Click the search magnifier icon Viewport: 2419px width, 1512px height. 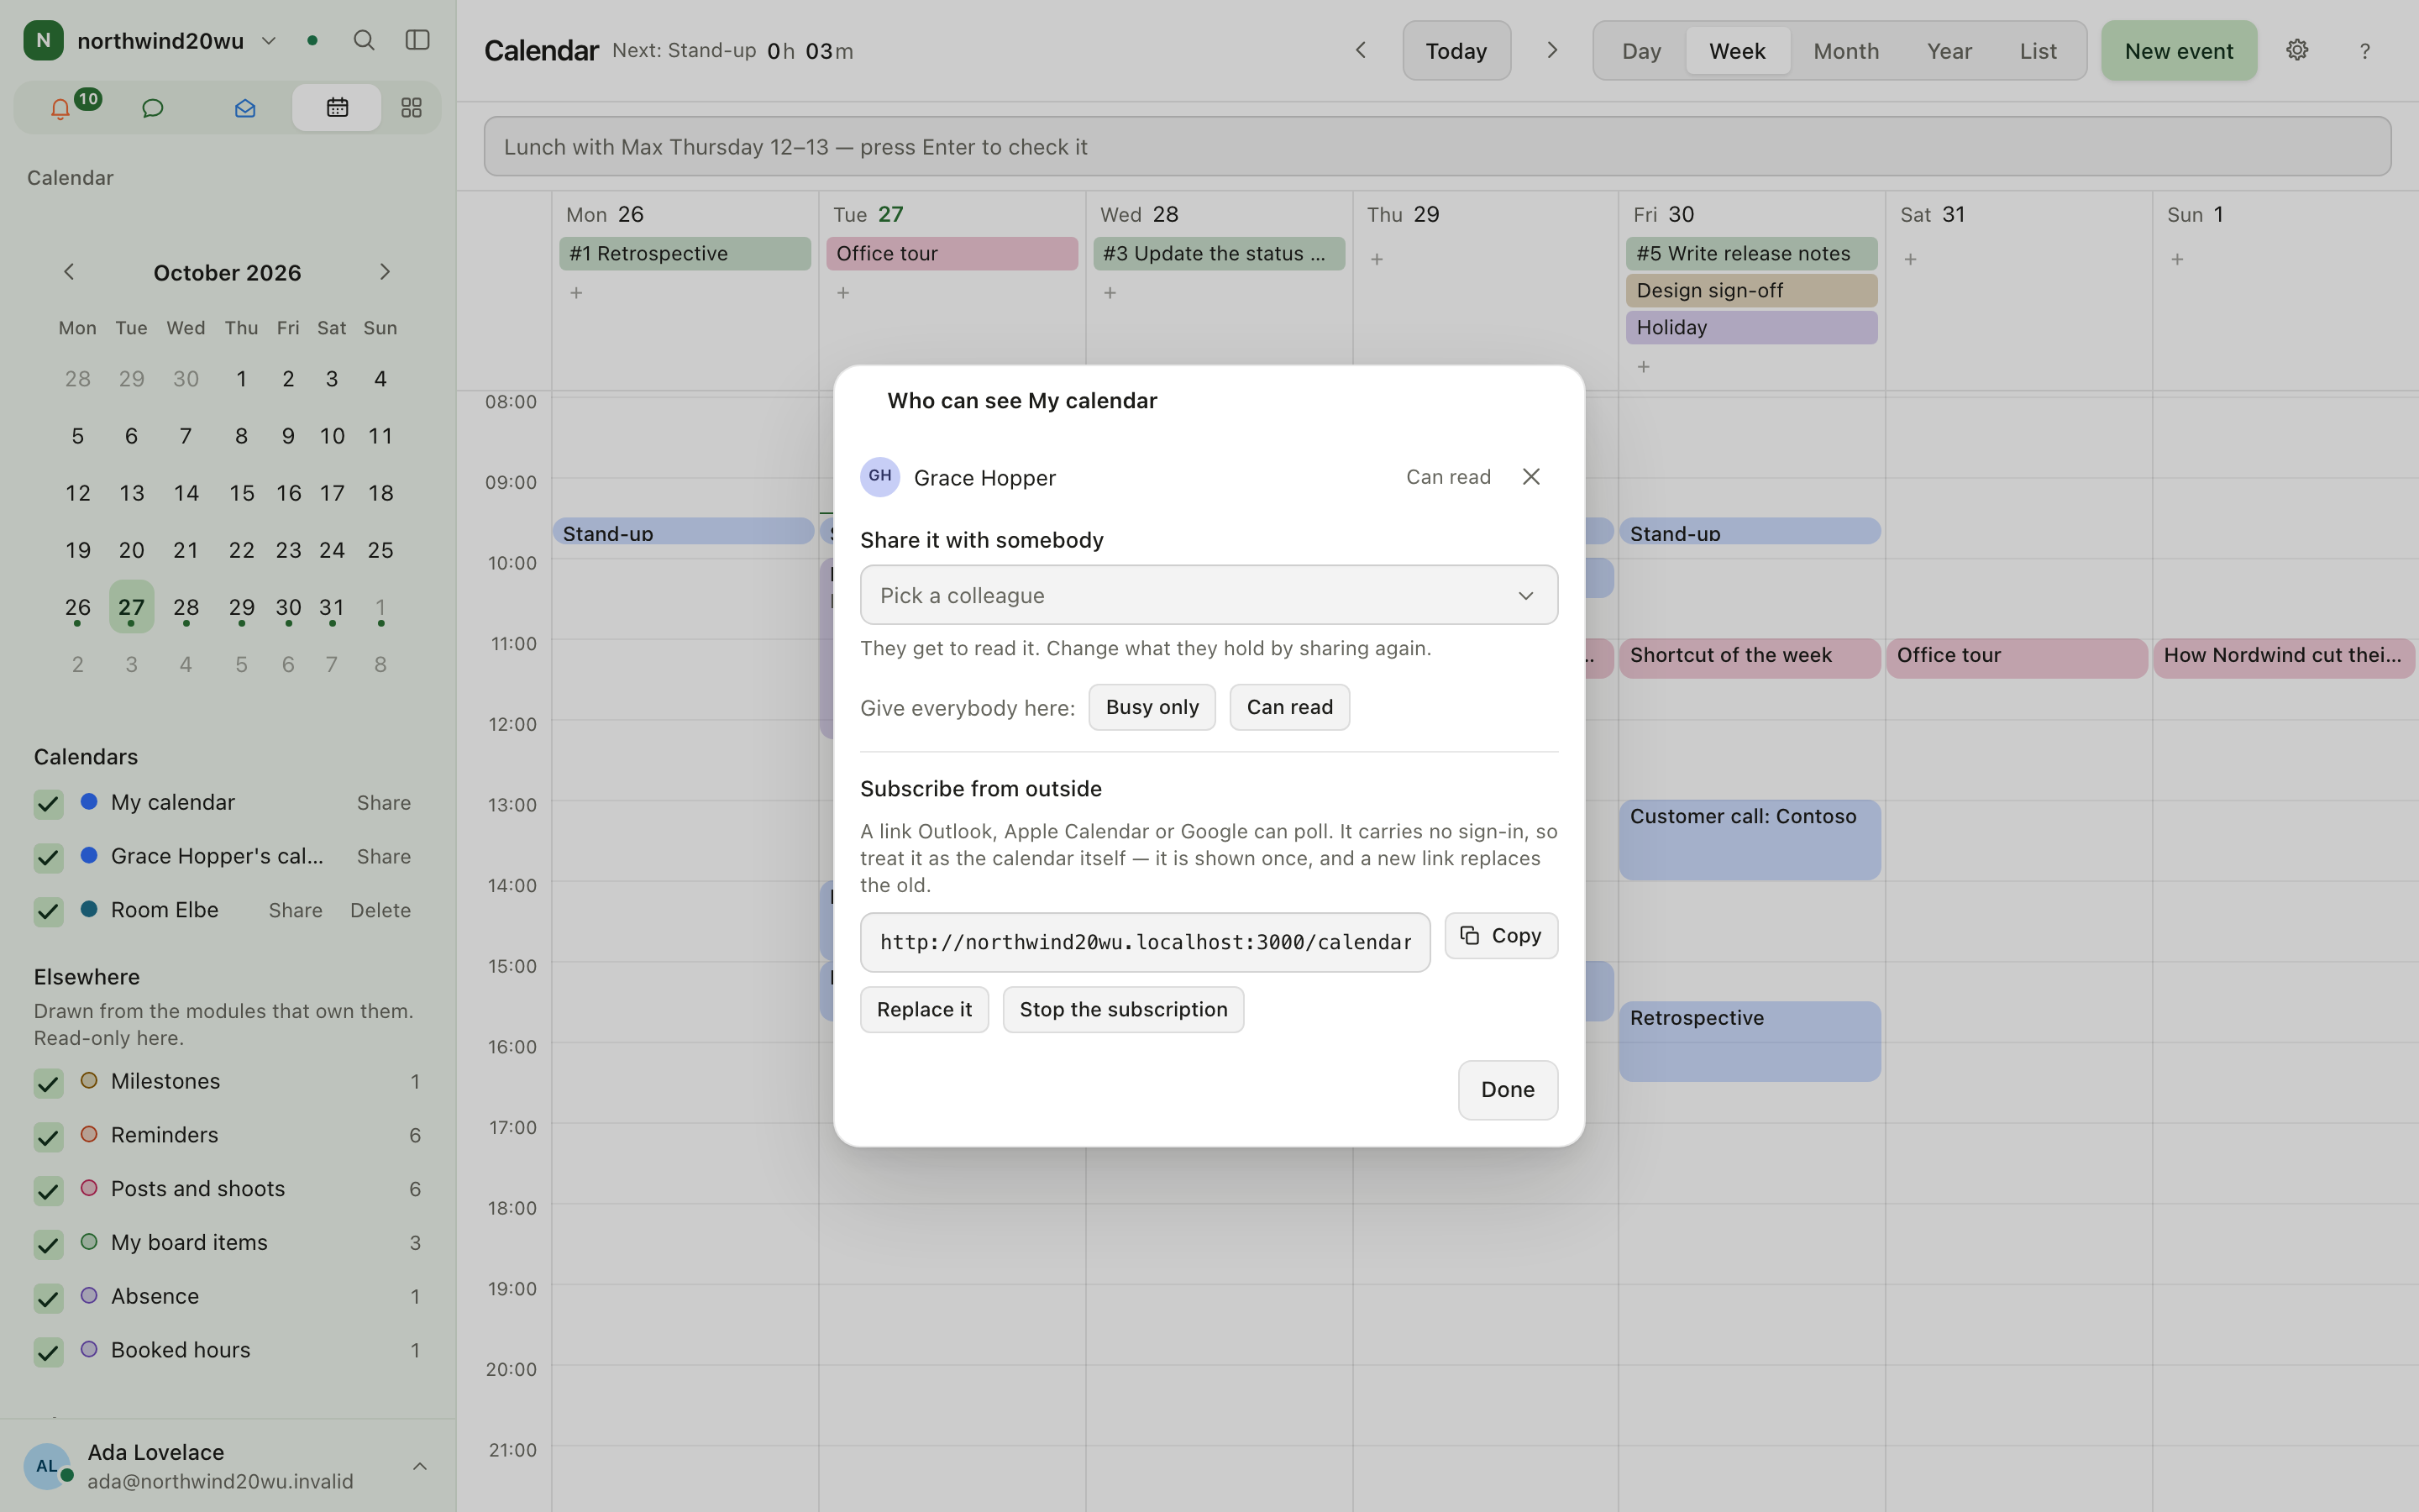[x=364, y=40]
